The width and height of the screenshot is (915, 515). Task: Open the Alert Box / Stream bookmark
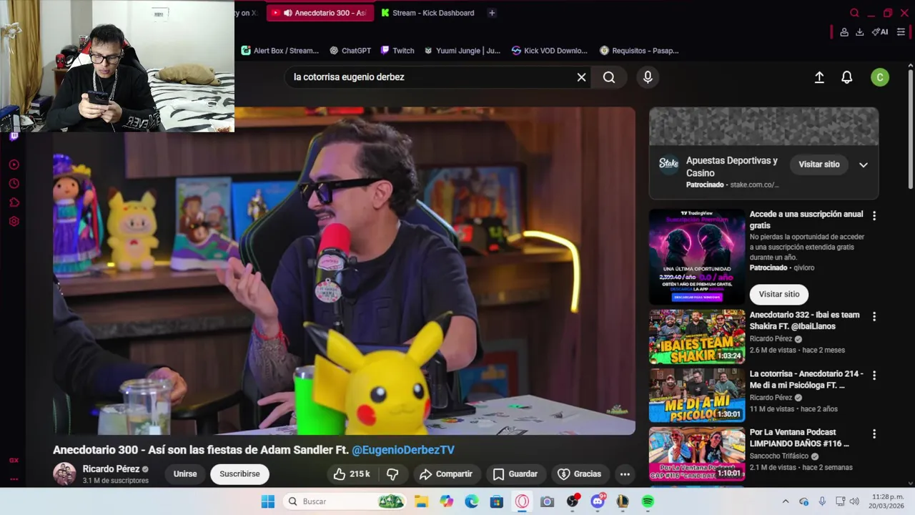point(280,51)
